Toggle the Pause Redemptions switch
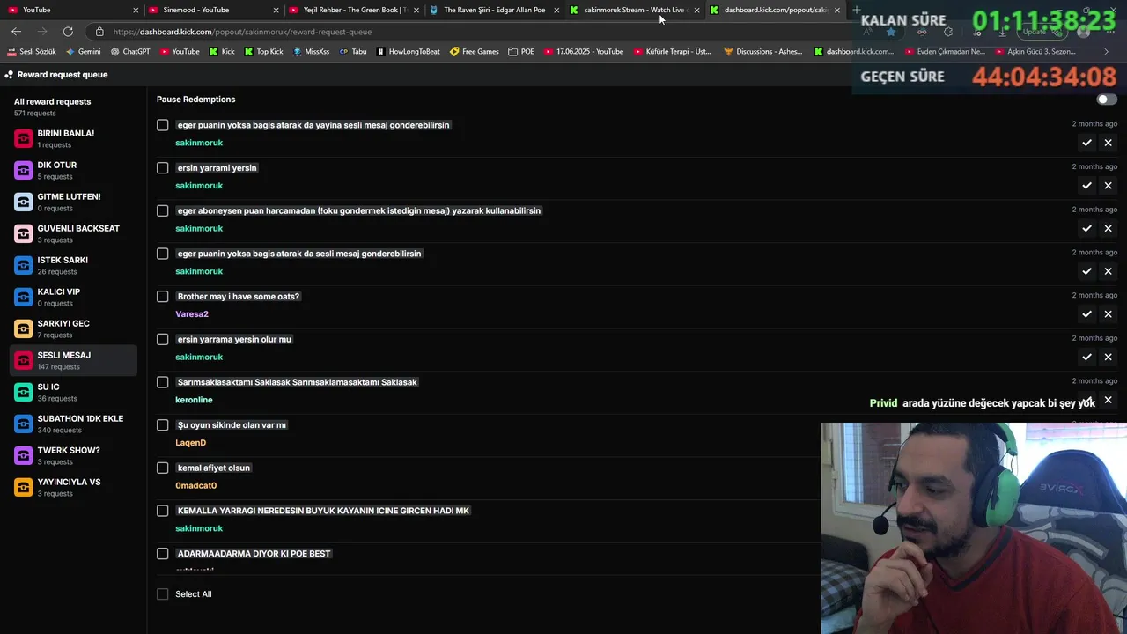The height and width of the screenshot is (634, 1127). pyautogui.click(x=1107, y=100)
